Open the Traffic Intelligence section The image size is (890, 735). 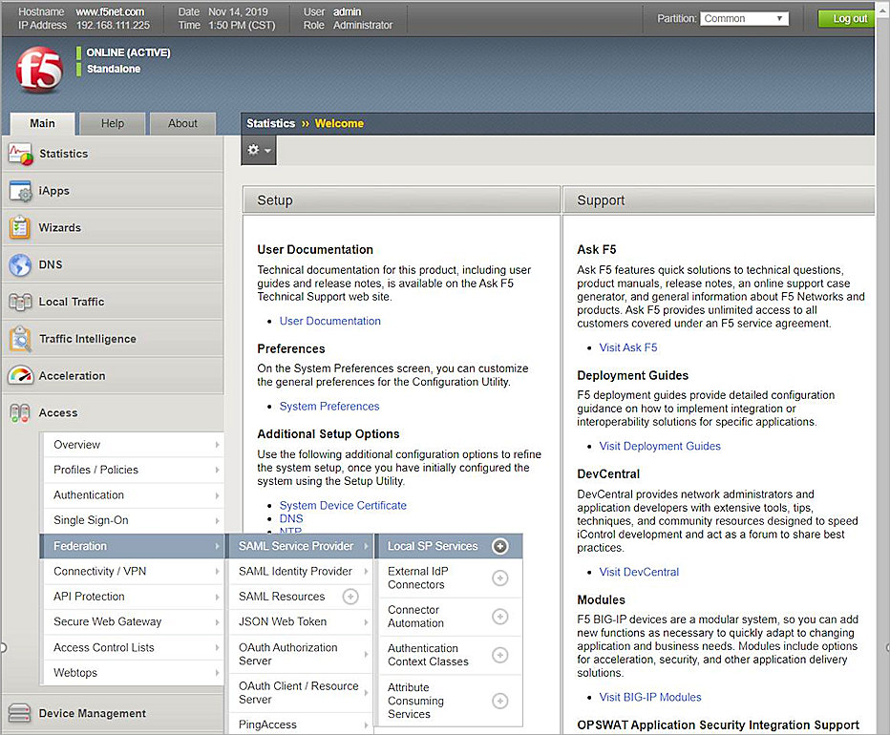coord(87,339)
